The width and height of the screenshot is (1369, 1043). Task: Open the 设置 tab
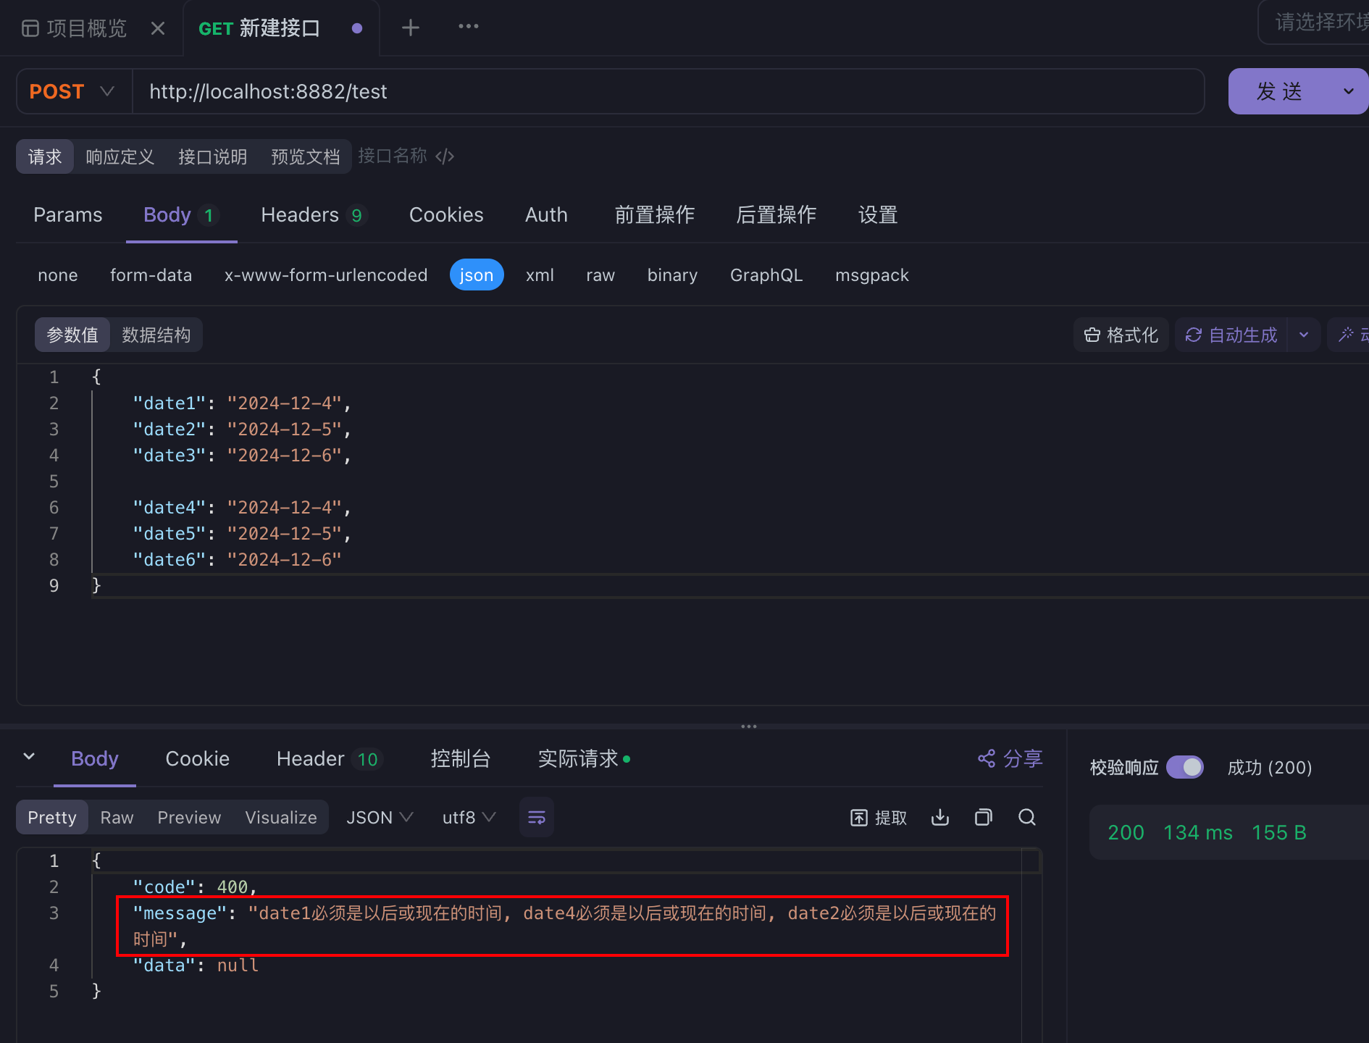pyautogui.click(x=878, y=215)
